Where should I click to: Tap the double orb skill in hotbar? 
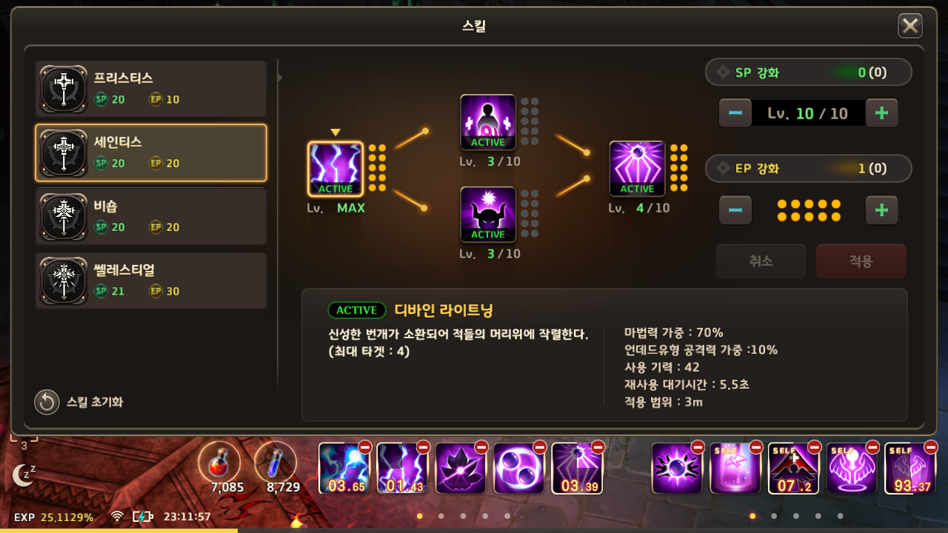(x=519, y=469)
